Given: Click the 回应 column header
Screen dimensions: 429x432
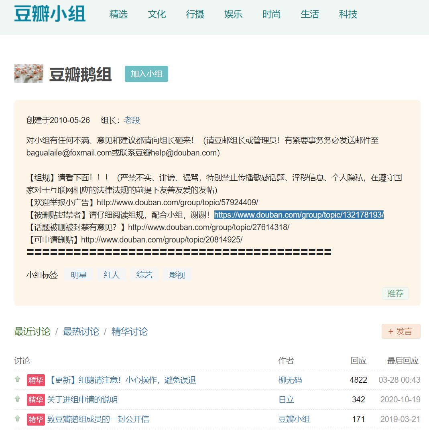Looking at the screenshot, I should [x=358, y=361].
